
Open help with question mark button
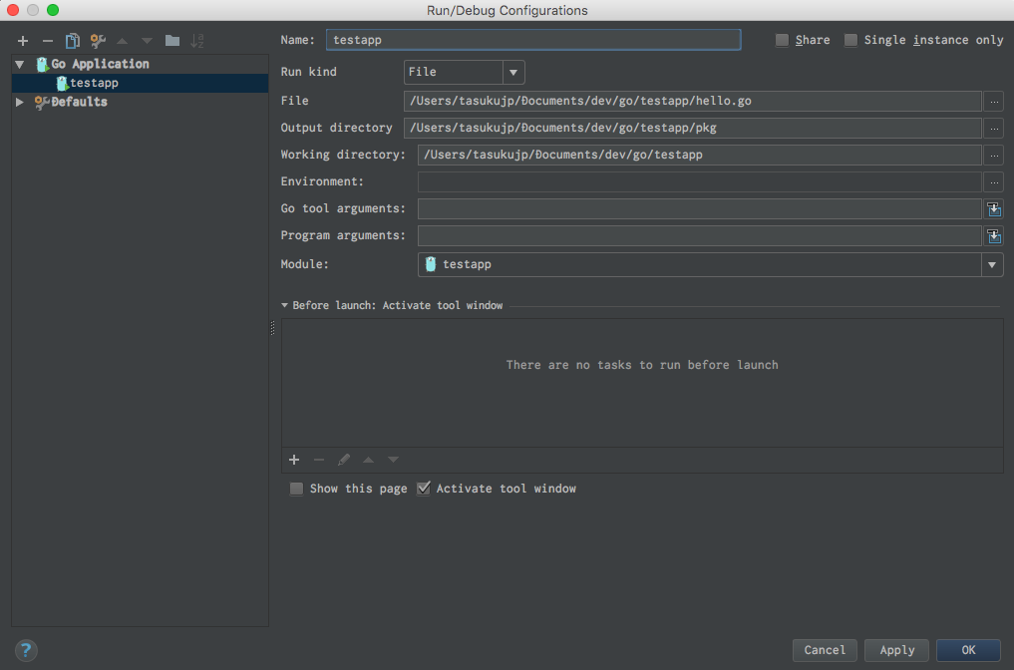click(26, 650)
